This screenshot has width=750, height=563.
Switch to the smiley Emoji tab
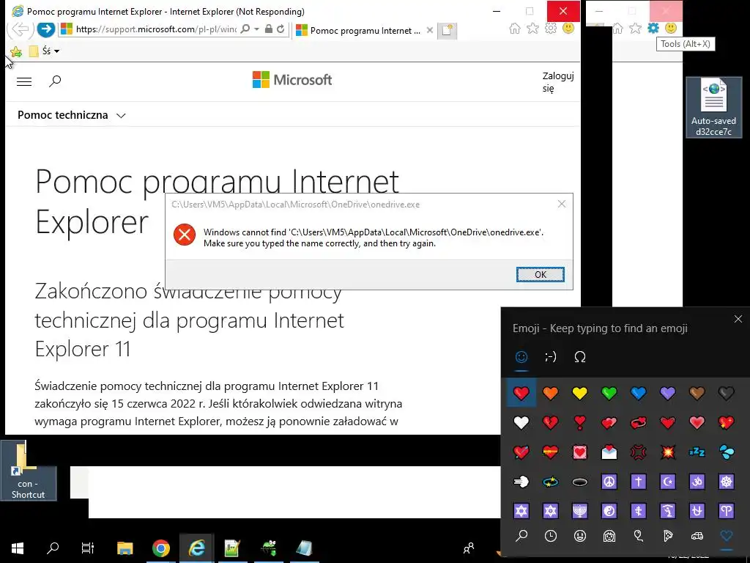coord(521,357)
